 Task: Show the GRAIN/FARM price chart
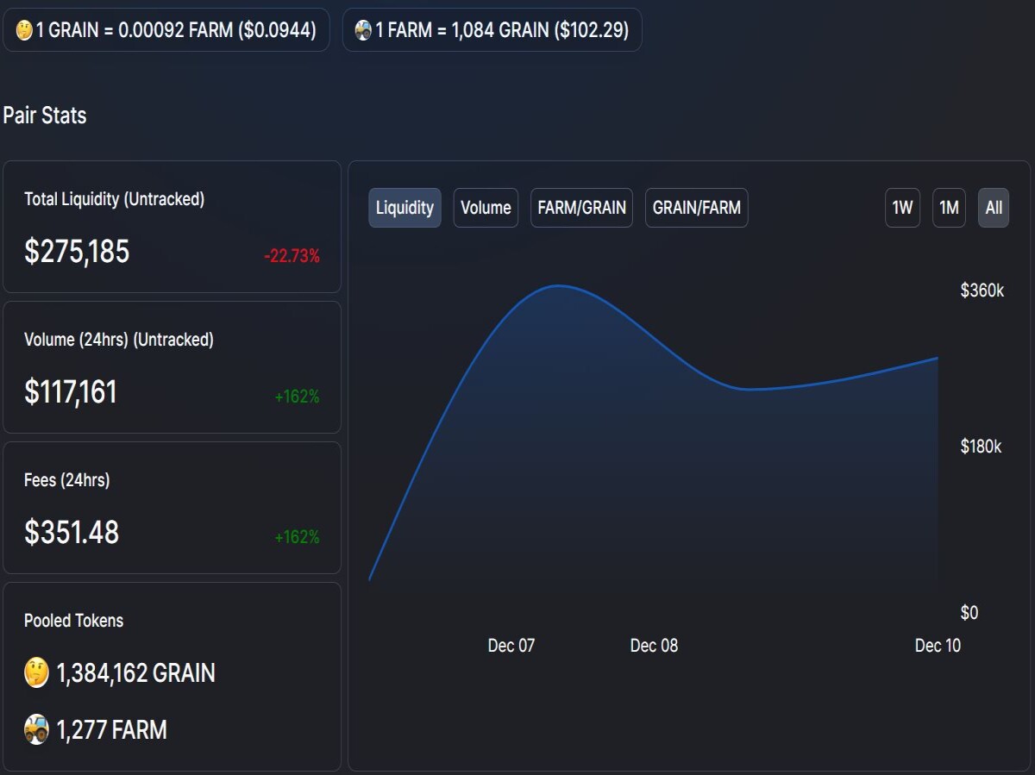(x=696, y=208)
